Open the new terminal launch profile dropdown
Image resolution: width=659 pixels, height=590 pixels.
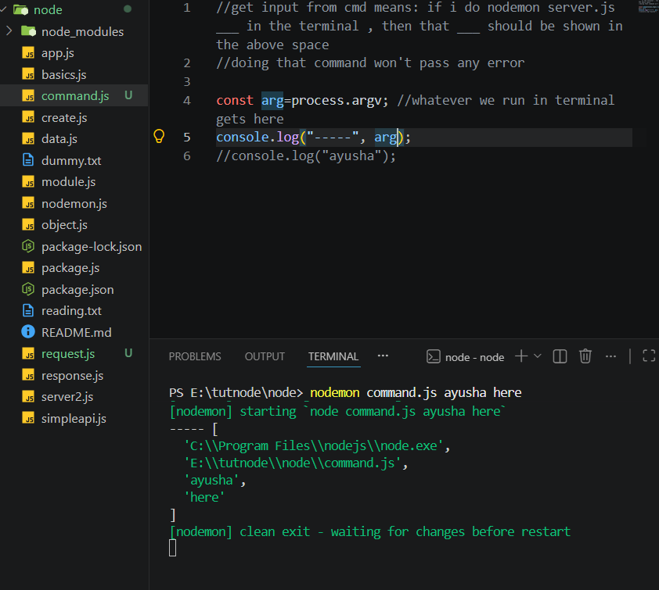537,356
